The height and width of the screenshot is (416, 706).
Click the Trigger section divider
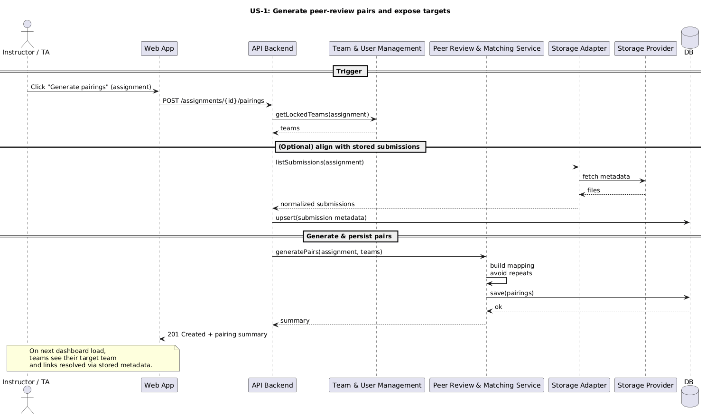pyautogui.click(x=350, y=71)
